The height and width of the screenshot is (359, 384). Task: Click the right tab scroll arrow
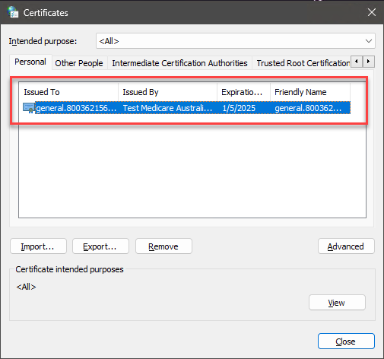click(x=369, y=62)
